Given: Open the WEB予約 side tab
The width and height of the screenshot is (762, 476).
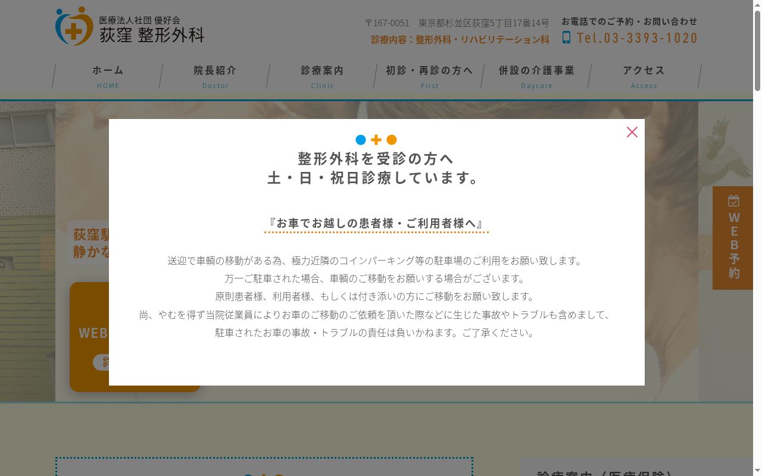Looking at the screenshot, I should click(733, 238).
